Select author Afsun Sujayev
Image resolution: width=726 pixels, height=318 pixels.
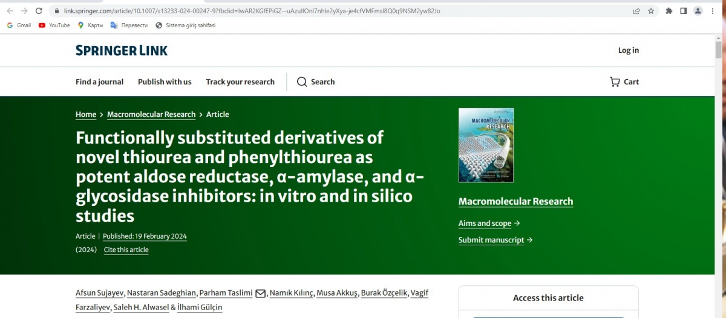pos(100,293)
